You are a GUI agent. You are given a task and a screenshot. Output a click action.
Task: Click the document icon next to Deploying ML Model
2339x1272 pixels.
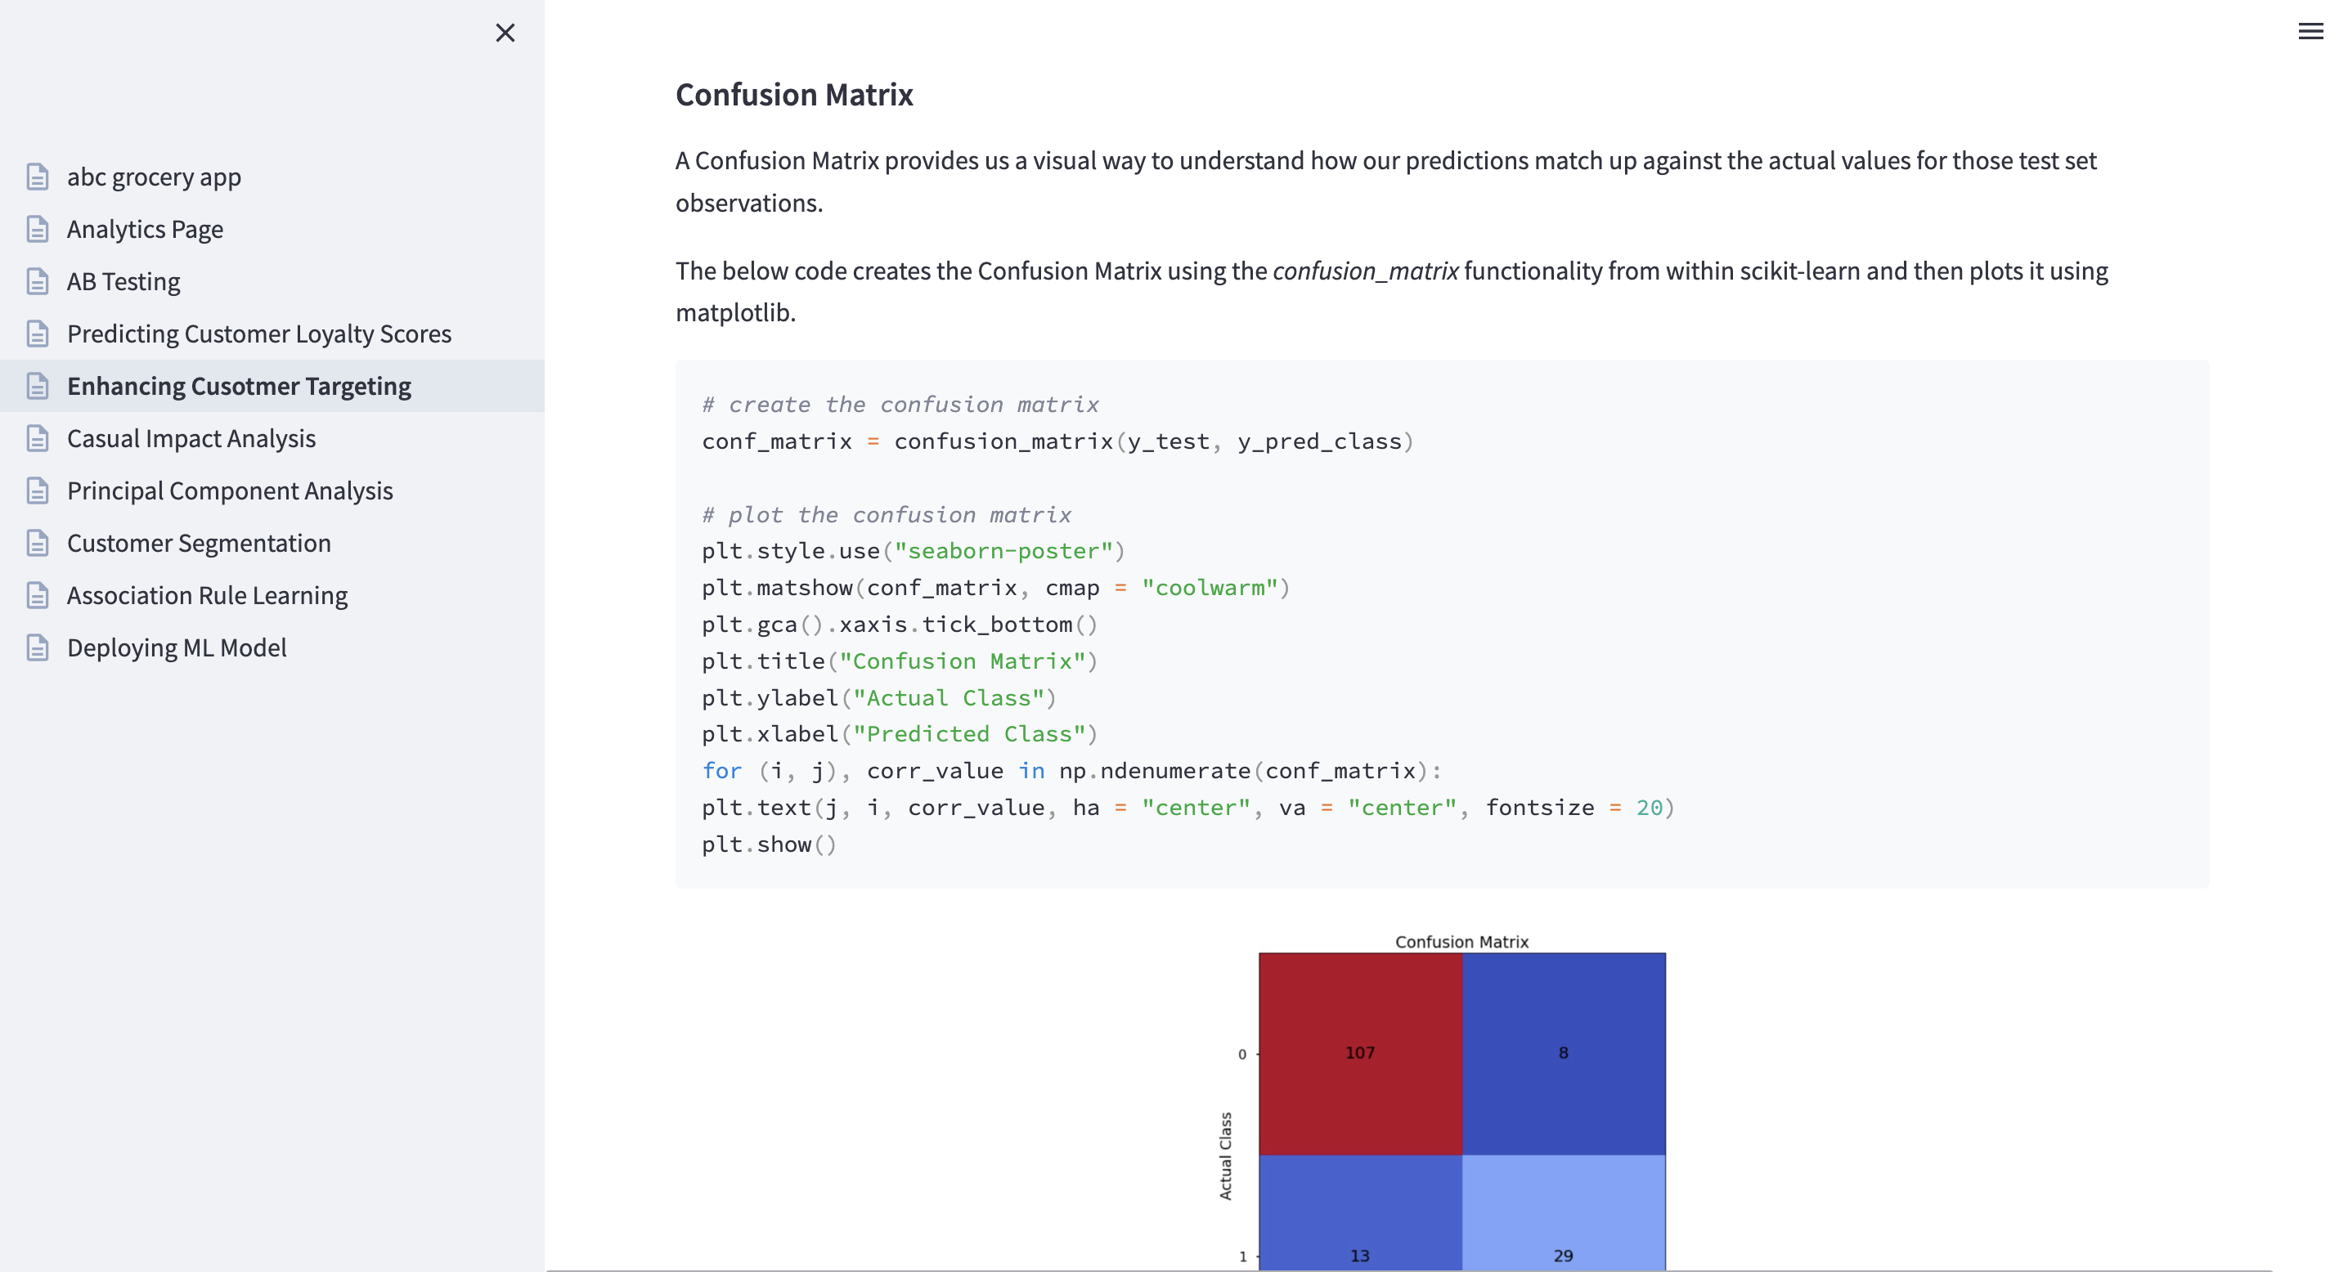[38, 647]
